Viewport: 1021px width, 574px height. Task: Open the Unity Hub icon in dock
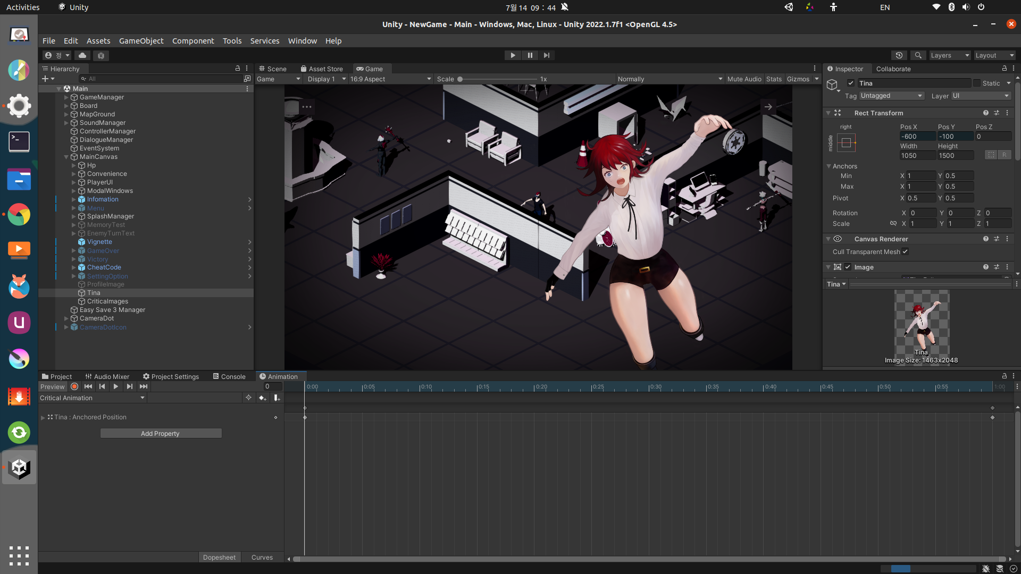[19, 468]
